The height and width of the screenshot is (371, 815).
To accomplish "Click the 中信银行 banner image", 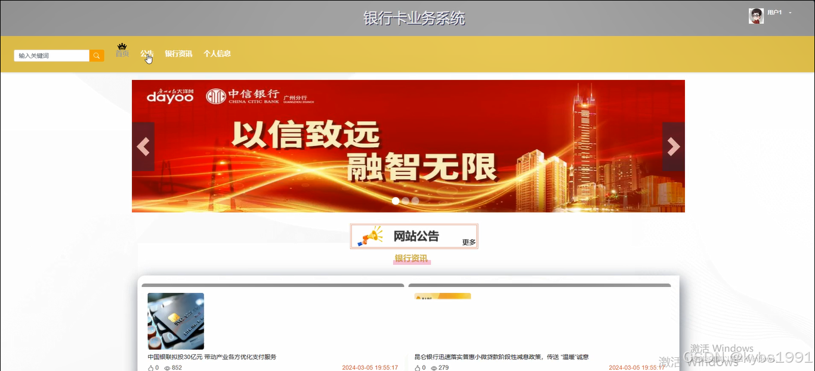I will pyautogui.click(x=408, y=146).
